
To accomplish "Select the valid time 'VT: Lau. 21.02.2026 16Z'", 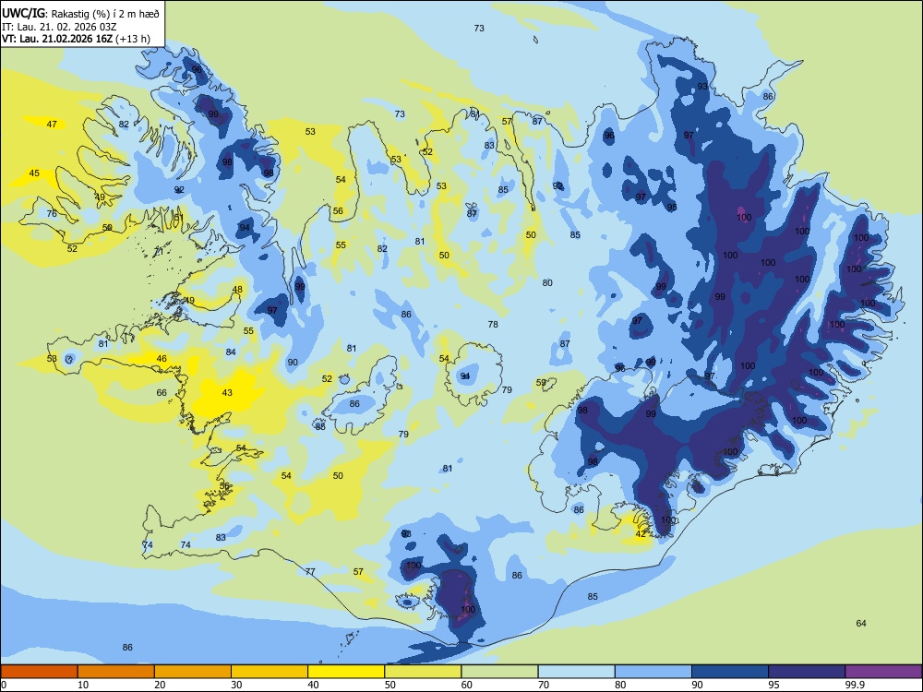I will pos(57,39).
